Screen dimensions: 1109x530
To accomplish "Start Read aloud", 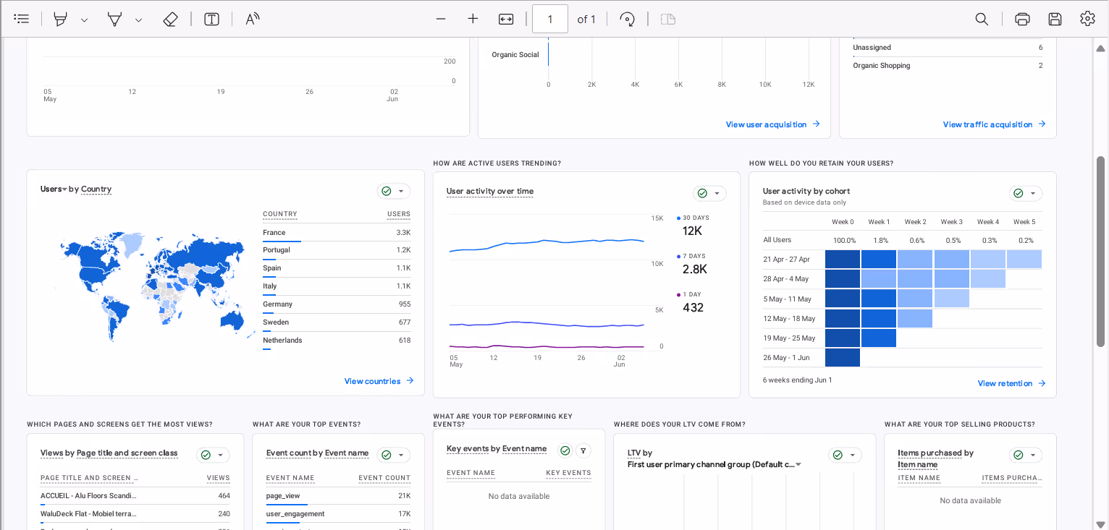I will coord(252,20).
